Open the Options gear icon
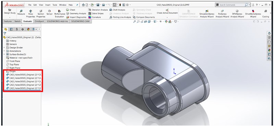This screenshot has height=127, width=274. coord(127,5)
